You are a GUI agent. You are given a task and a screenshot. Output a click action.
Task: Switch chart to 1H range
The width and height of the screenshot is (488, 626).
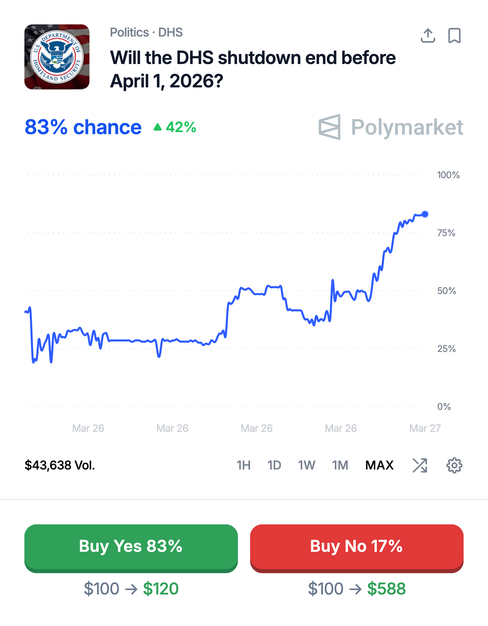point(243,465)
